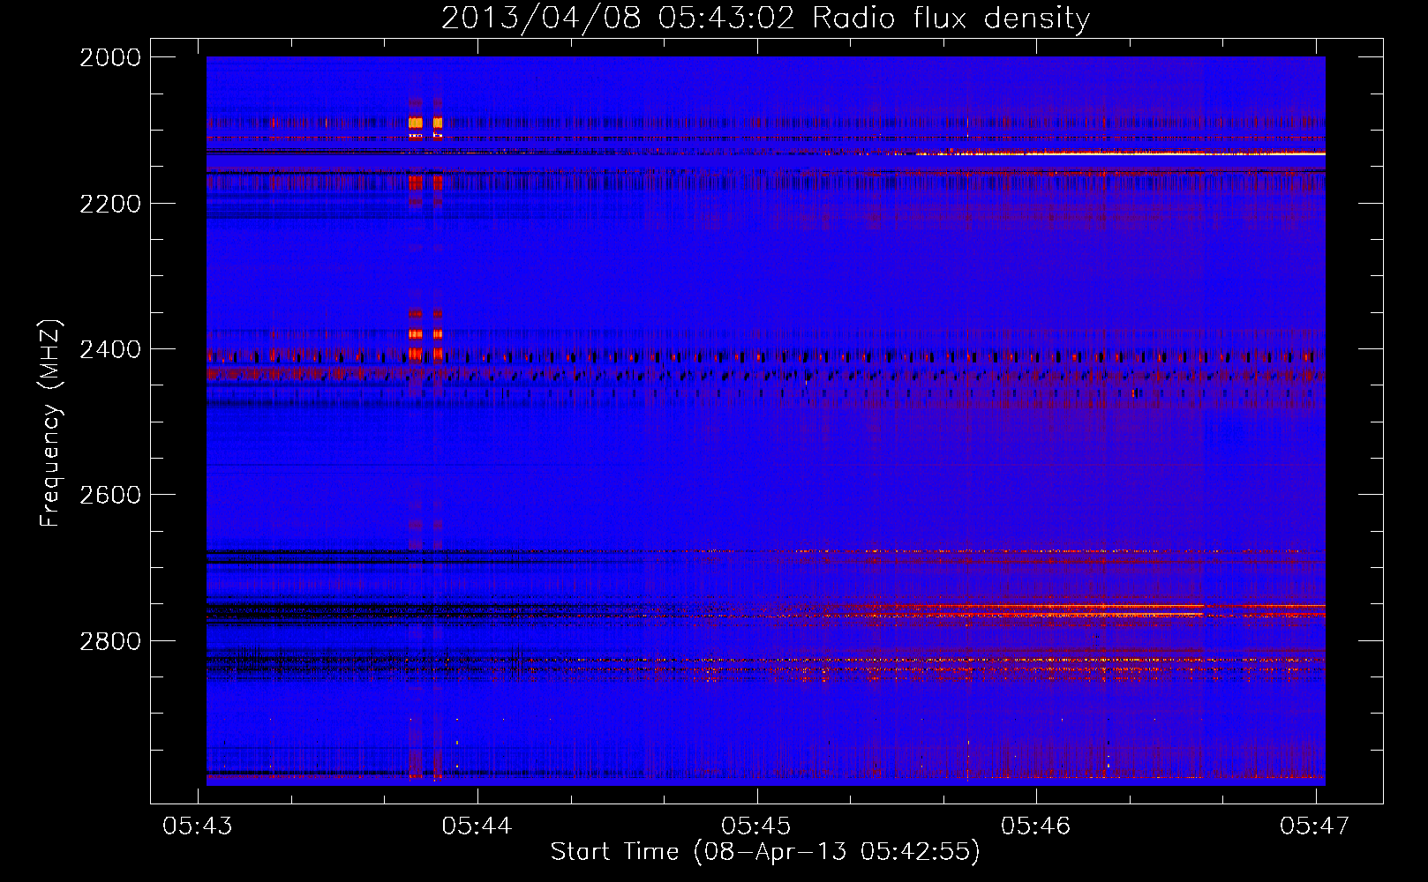Click the 05:46 time tick label
1428x882 pixels.
click(x=1036, y=826)
